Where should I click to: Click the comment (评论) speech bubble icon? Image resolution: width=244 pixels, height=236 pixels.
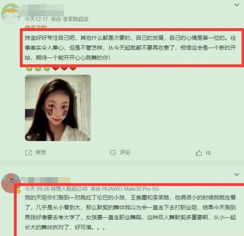point(113,152)
